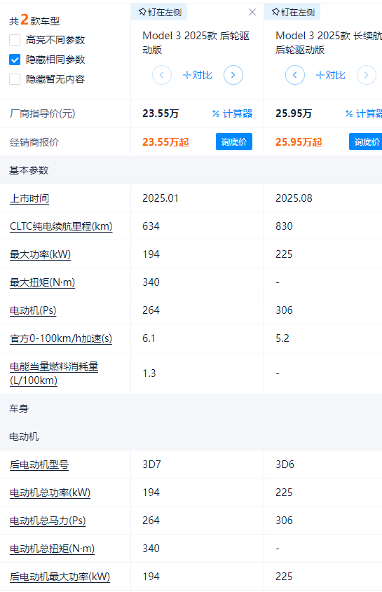Select the 5.2 acceleration value

point(282,338)
